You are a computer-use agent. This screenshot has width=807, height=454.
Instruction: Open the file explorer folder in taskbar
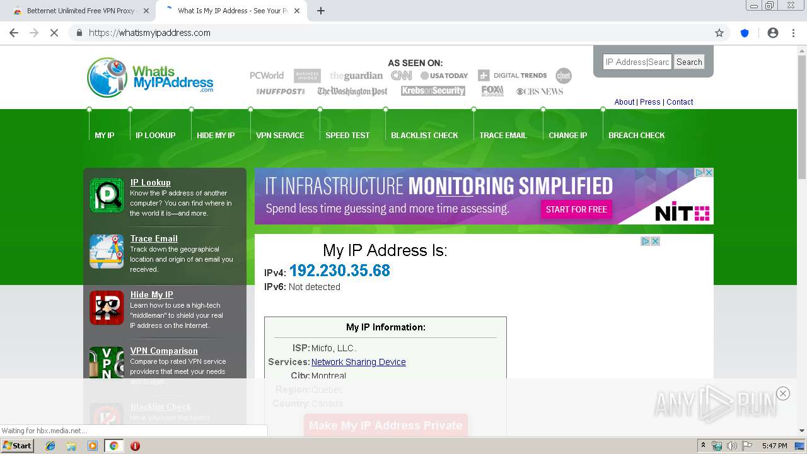(71, 446)
